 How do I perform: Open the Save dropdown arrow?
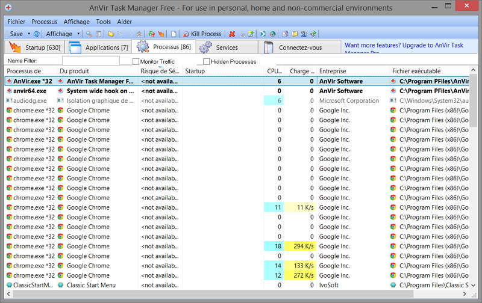pyautogui.click(x=29, y=34)
